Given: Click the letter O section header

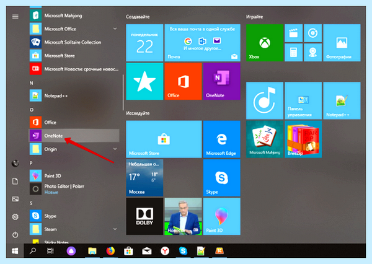Looking at the screenshot, I should pos(32,110).
